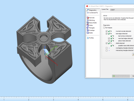The image size is (134, 101).
Task: Open Profiles in the sidebar
Action: (91, 38)
